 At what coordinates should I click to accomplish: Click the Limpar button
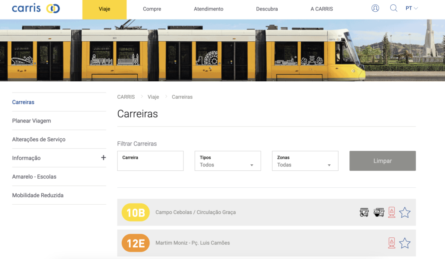[x=382, y=161]
